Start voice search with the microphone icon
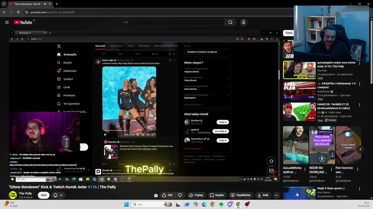 click(244, 22)
